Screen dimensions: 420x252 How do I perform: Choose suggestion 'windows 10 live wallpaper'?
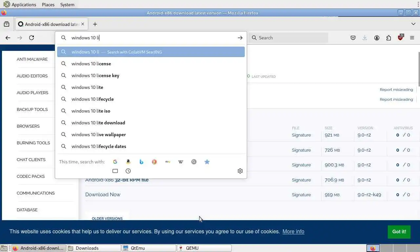[x=151, y=135]
